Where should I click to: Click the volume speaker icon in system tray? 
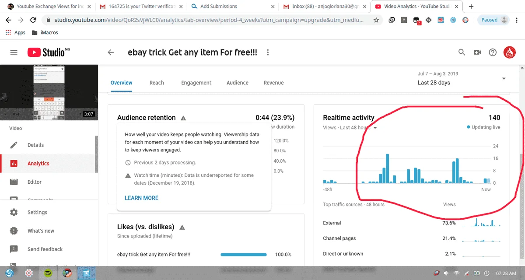445,273
